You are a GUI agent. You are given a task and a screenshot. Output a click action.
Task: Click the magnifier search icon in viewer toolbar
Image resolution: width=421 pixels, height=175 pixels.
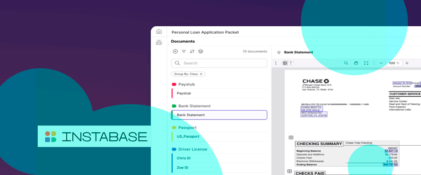coord(346,63)
